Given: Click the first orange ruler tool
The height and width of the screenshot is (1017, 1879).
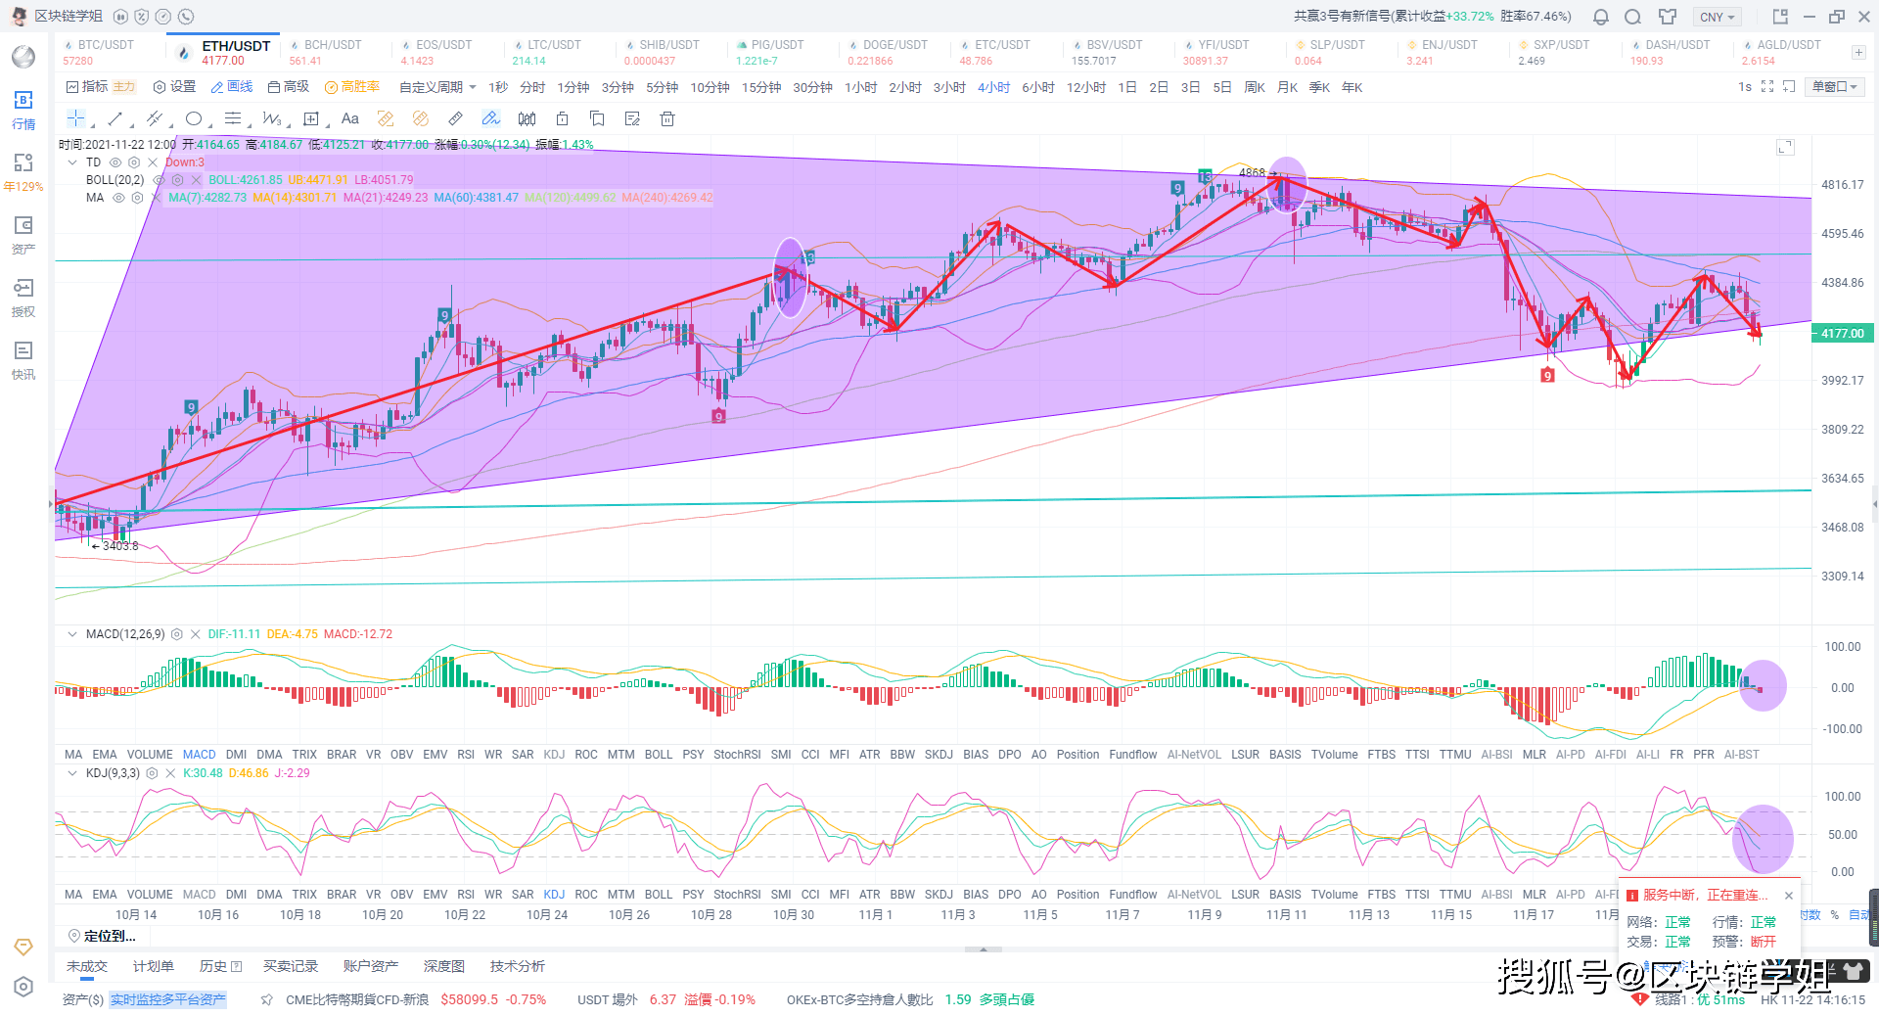Looking at the screenshot, I should coord(386,118).
